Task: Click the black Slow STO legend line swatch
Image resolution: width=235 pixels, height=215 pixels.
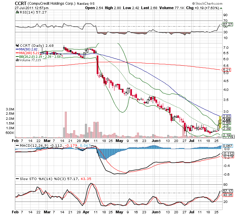Action: coord(17,179)
